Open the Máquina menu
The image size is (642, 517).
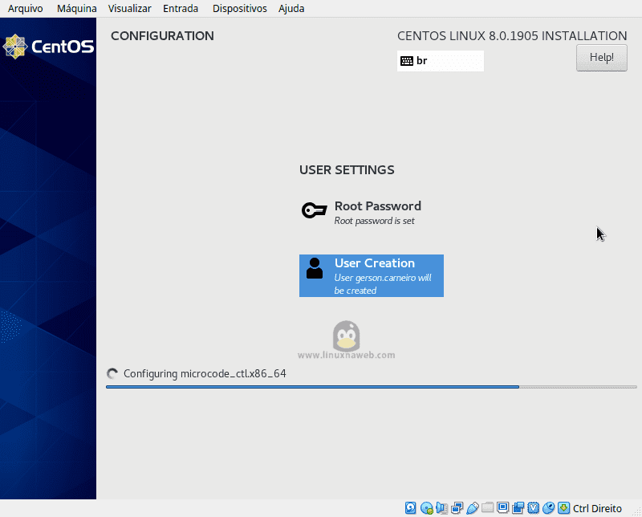[76, 9]
